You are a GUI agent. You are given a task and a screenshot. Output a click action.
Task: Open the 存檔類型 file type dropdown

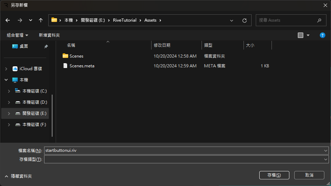(326, 159)
